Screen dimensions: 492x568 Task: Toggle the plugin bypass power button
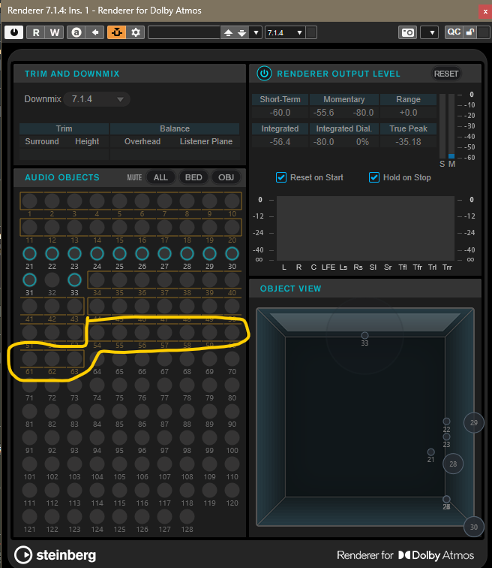[x=13, y=32]
